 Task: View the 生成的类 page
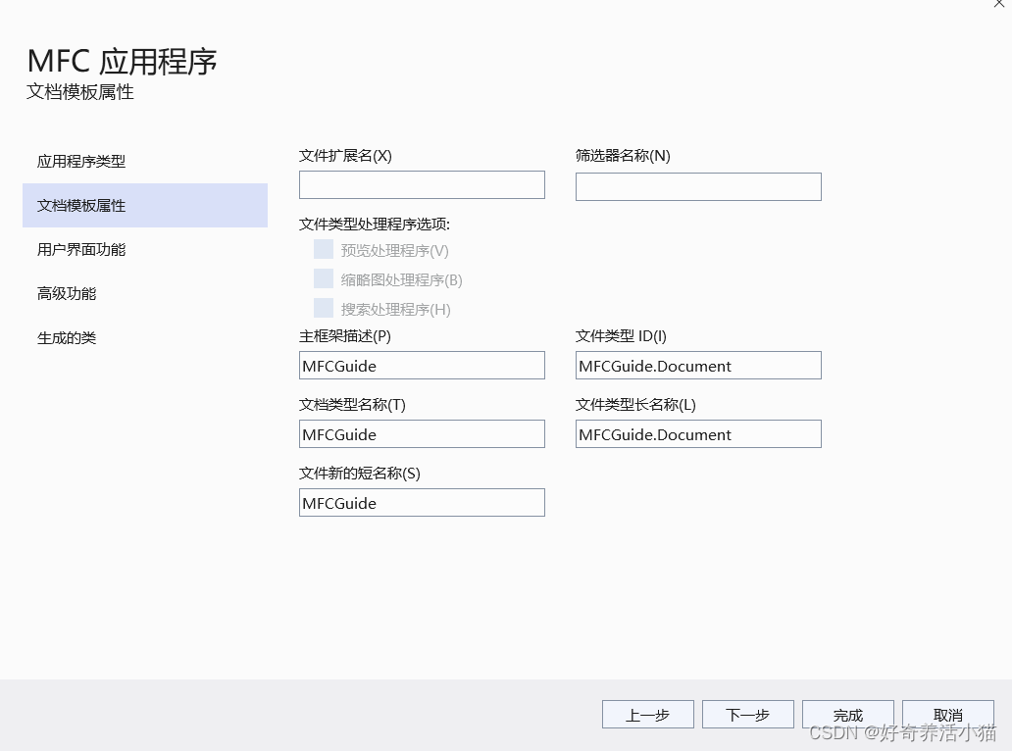pos(66,337)
